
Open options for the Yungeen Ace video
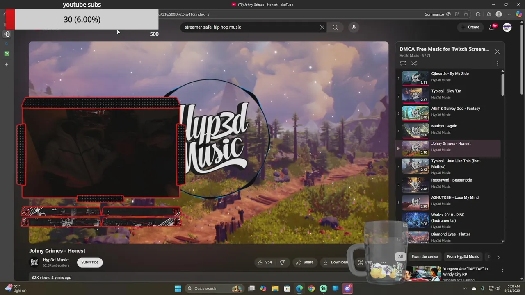[x=502, y=270]
